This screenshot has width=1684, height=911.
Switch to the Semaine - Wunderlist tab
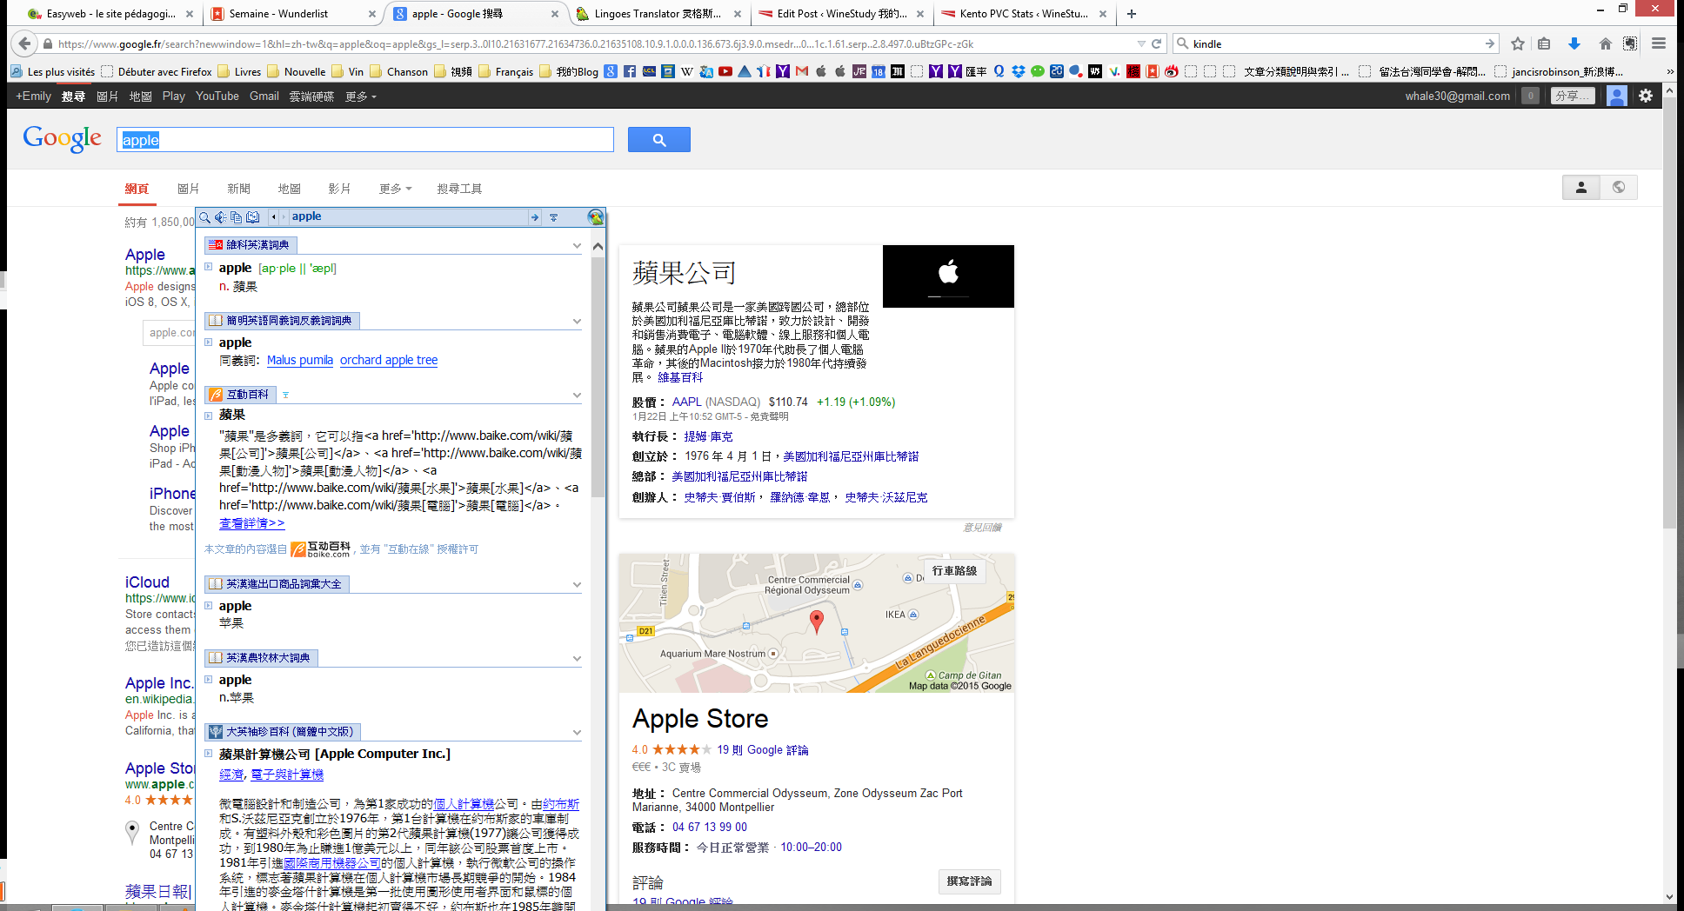point(293,14)
